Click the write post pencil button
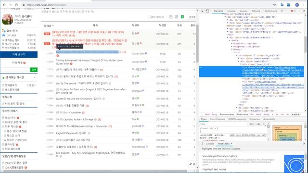308x173 pixels. coord(192,164)
